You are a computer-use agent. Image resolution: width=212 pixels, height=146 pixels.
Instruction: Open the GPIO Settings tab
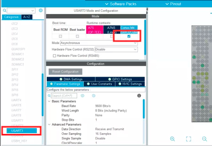pyautogui.click(x=120, y=79)
